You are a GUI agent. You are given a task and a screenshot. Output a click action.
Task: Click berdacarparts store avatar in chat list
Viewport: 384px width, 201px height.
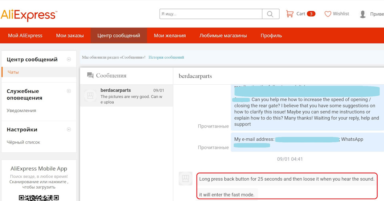coord(90,96)
